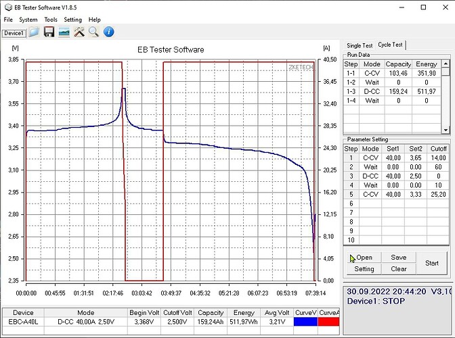Click Step 2 Wait mode cell
This screenshot has height=338, width=455.
coord(370,167)
